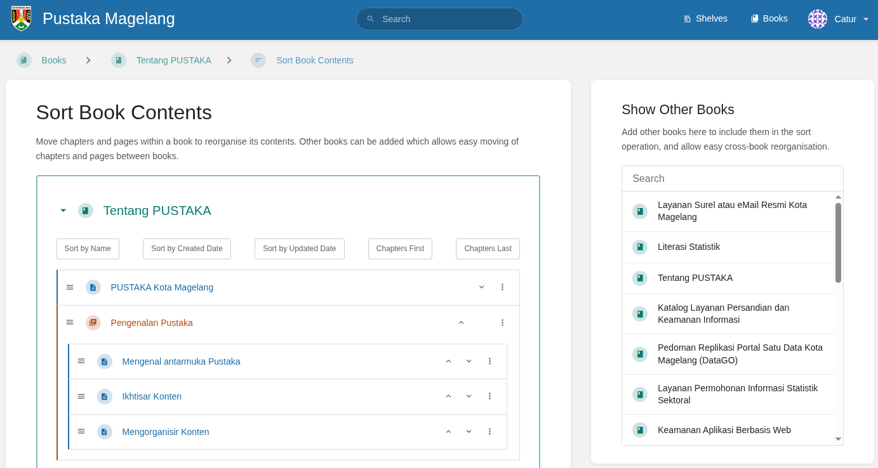Click the Pustaka Magelang logo crest
The height and width of the screenshot is (468, 878).
pyautogui.click(x=22, y=18)
